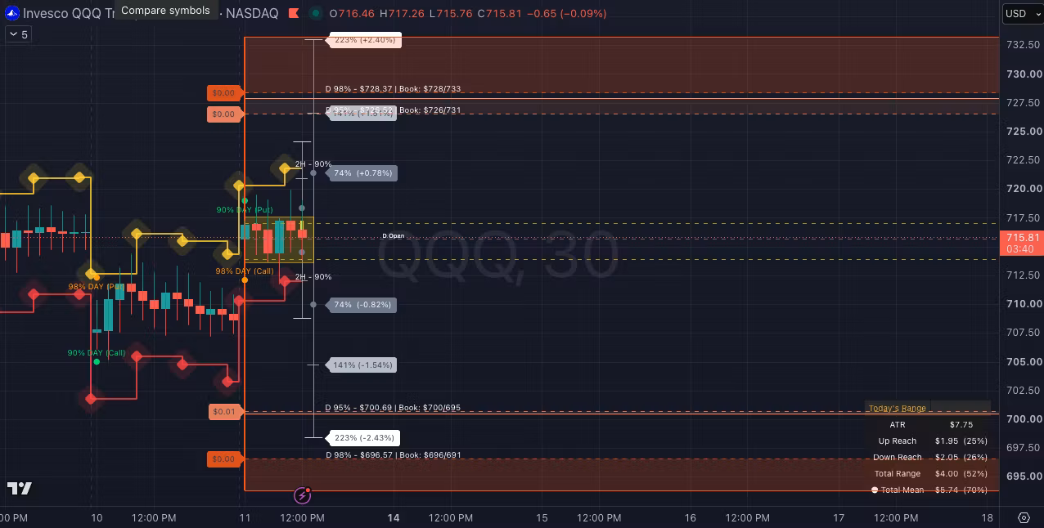Click the Invesco QQQ symbol logo
This screenshot has height=528, width=1044.
[x=12, y=13]
